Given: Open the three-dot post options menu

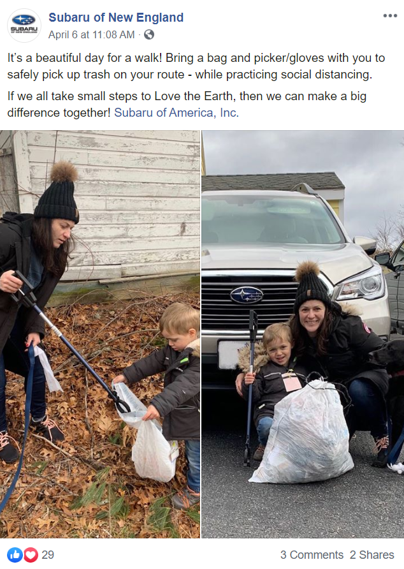Looking at the screenshot, I should (x=390, y=15).
